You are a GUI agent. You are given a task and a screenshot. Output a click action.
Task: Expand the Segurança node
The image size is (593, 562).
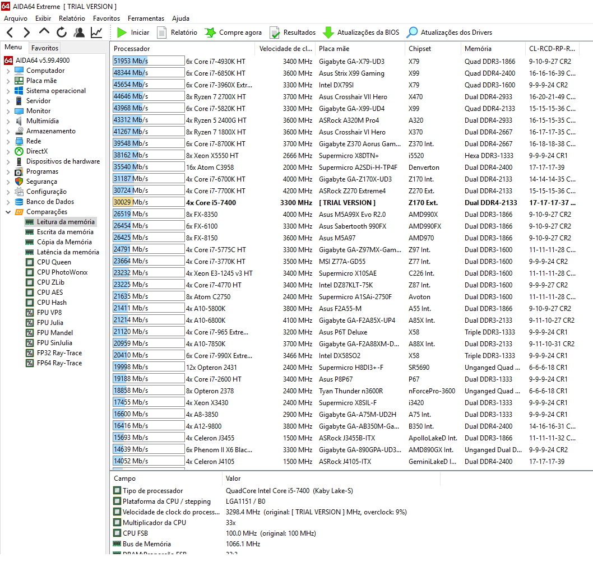point(8,182)
